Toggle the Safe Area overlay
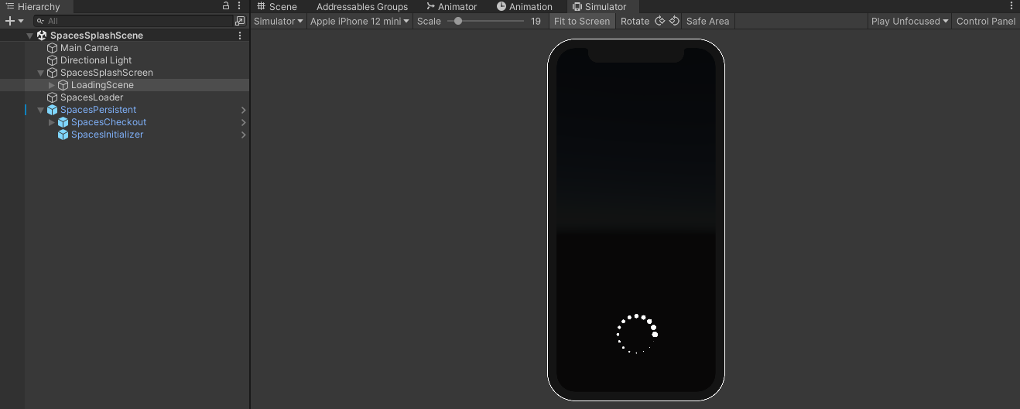1020x409 pixels. click(x=707, y=21)
